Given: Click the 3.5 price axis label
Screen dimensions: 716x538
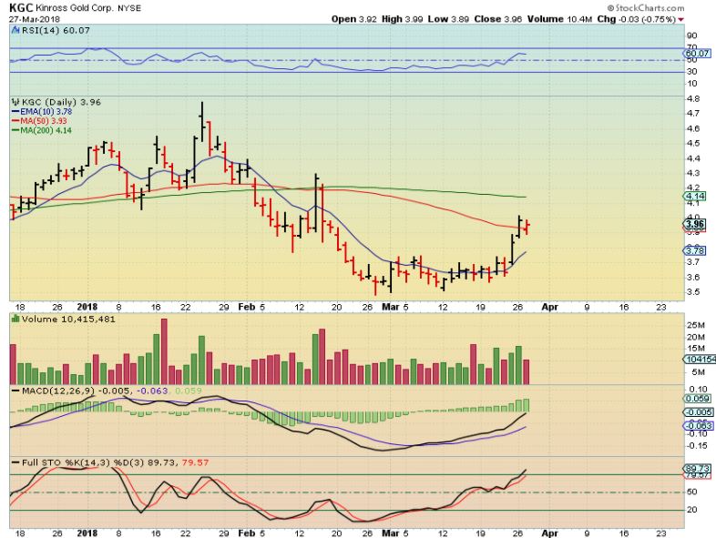Looking at the screenshot, I should click(x=692, y=292).
